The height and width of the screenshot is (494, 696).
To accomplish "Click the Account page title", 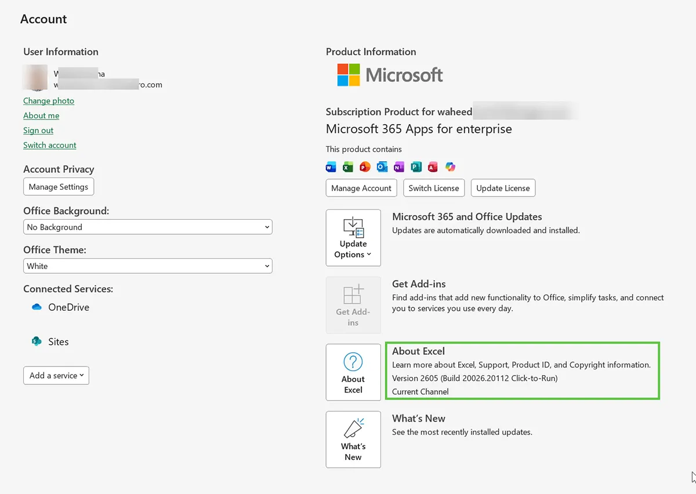I will point(43,19).
